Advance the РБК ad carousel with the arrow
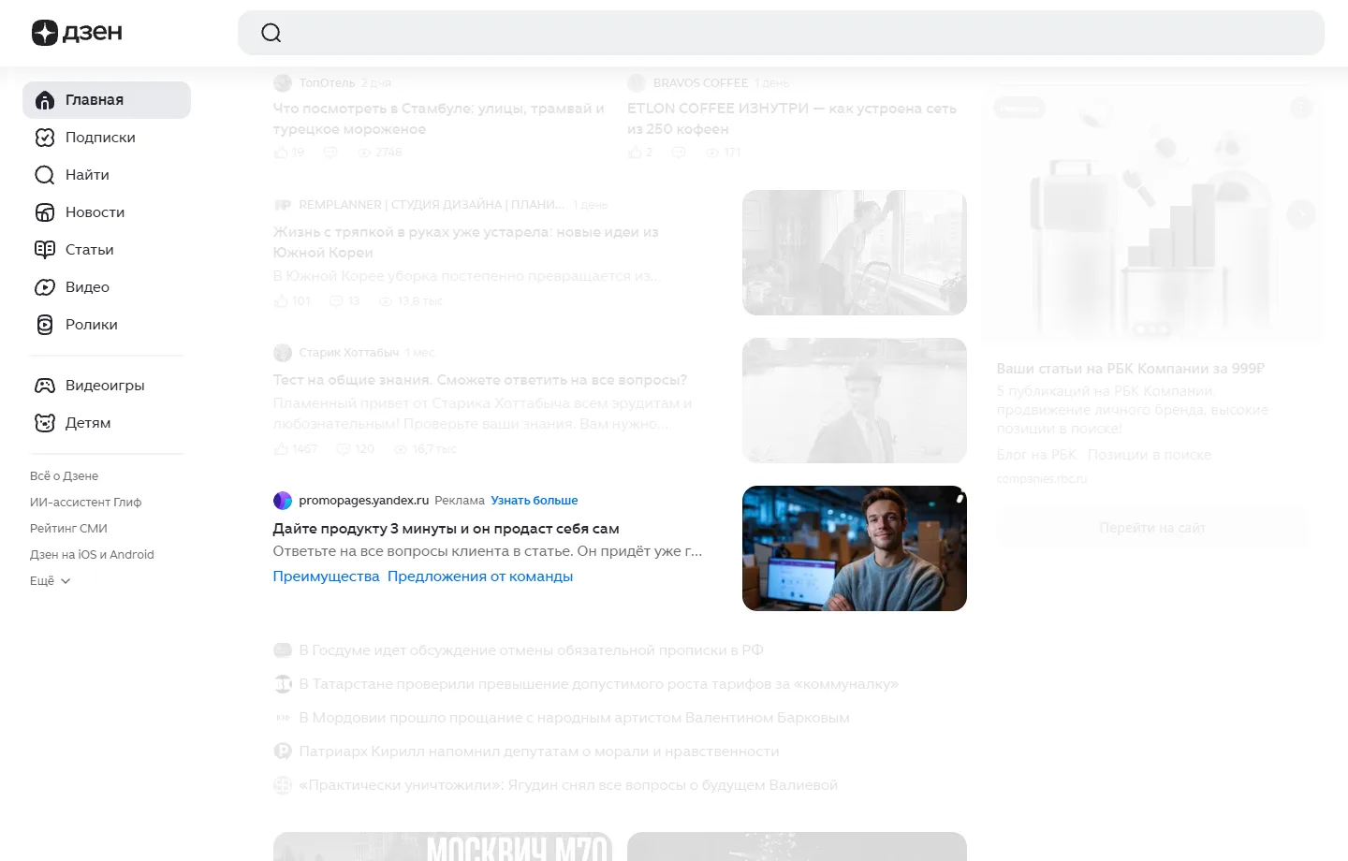The image size is (1348, 861). [1301, 214]
